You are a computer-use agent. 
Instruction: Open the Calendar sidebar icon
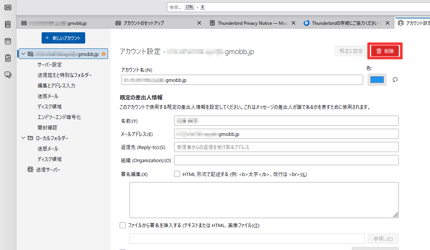coord(8,41)
